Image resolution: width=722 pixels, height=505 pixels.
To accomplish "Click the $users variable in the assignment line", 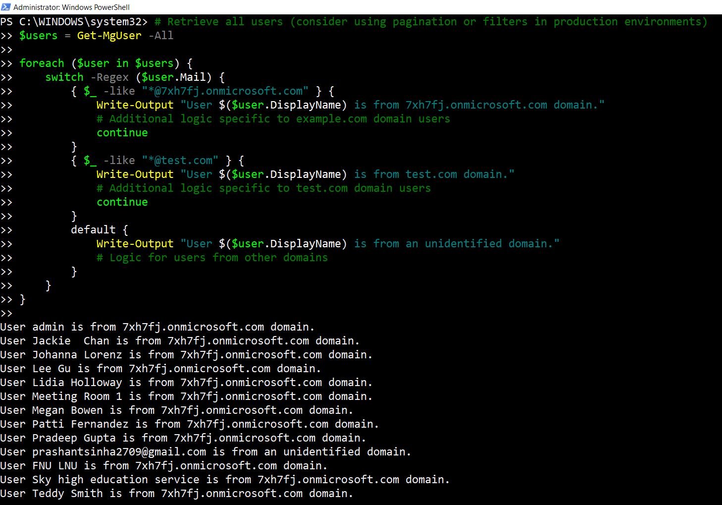I will click(x=38, y=36).
